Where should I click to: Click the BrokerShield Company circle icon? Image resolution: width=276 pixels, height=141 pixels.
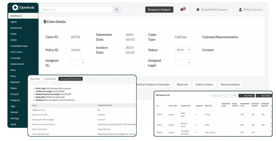198,10
